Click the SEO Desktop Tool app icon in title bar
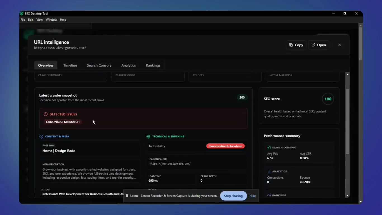This screenshot has width=382, height=215. [22, 13]
